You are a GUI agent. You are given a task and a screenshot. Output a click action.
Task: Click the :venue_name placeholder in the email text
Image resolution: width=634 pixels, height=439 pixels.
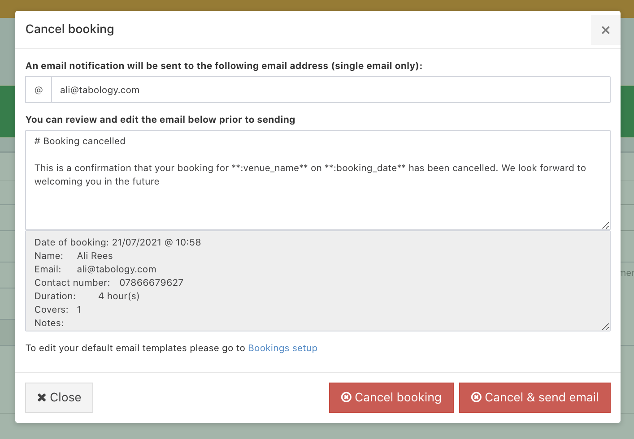269,168
